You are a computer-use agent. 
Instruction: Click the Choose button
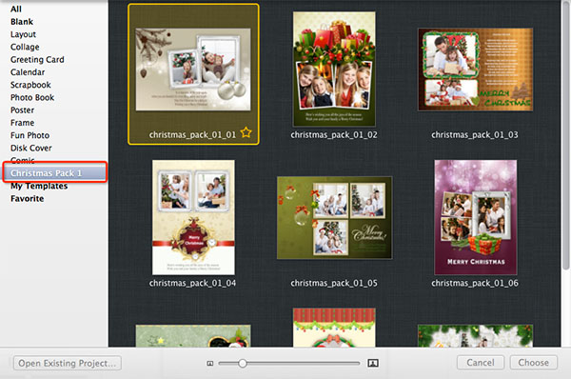coord(534,363)
